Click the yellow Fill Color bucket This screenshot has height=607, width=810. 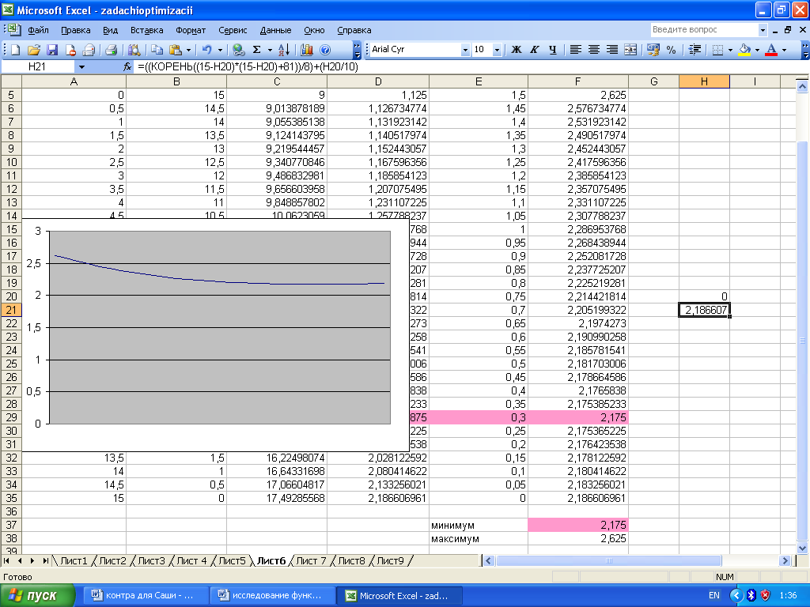[x=744, y=49]
